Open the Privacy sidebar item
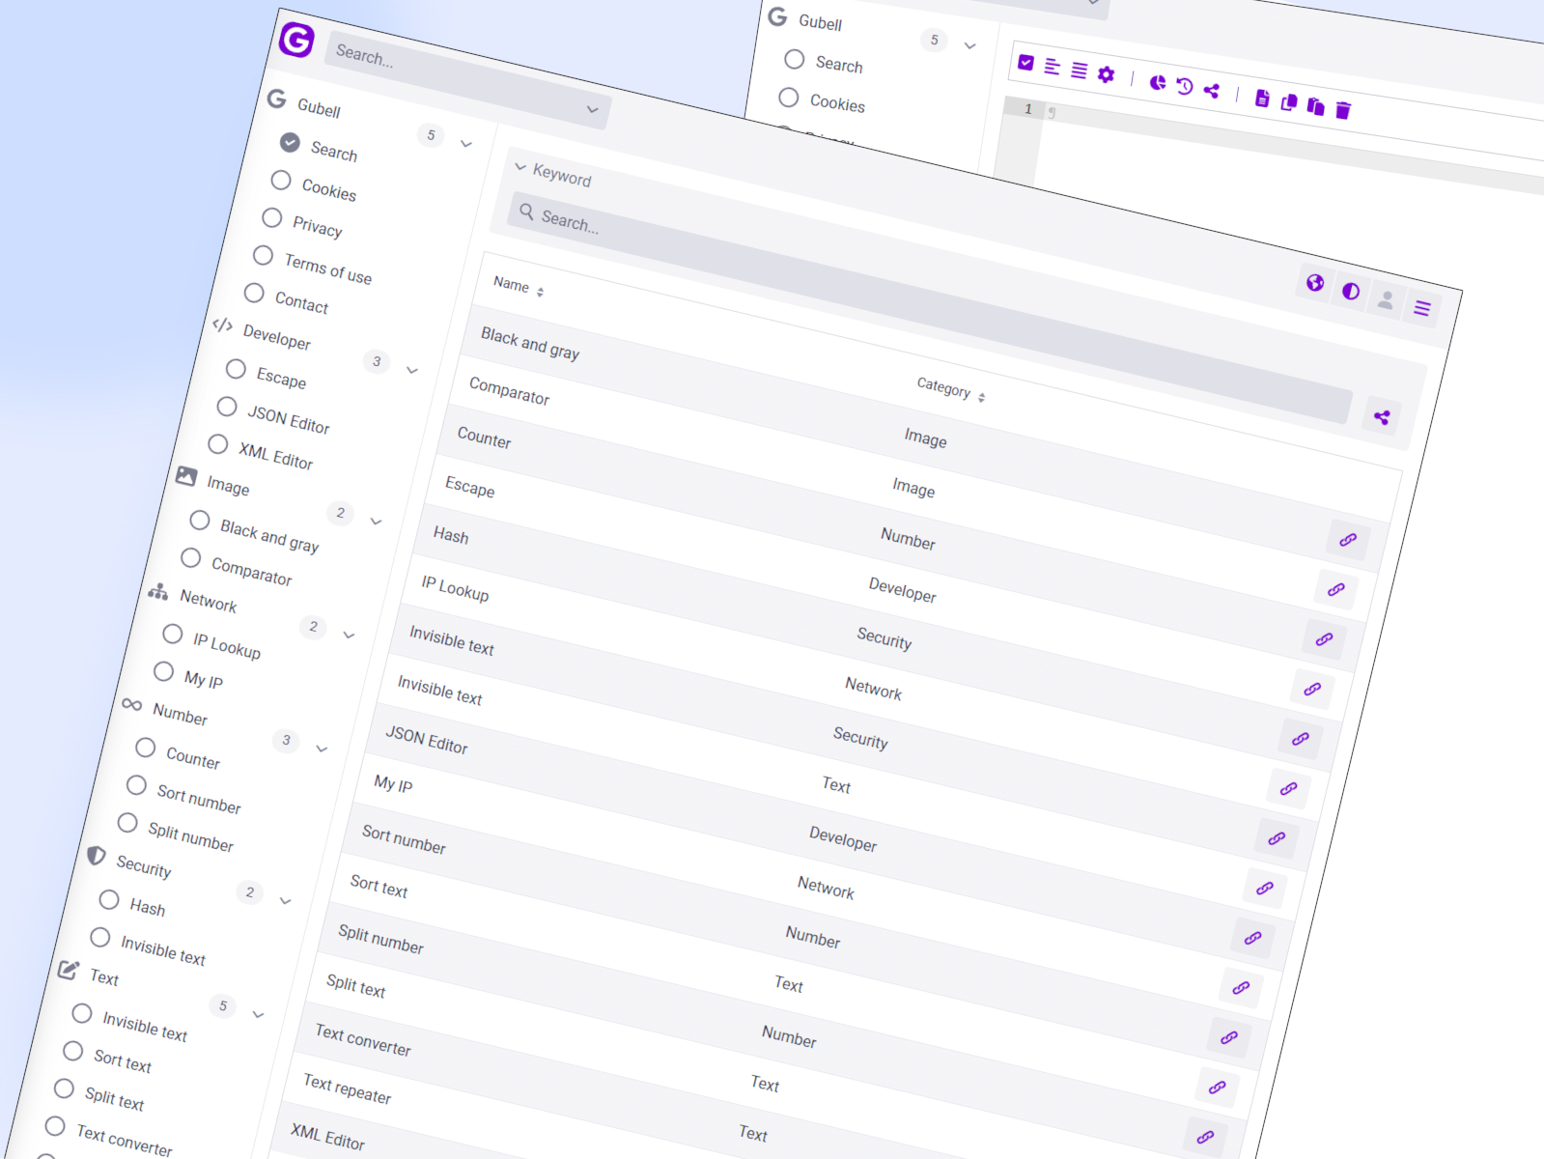The image size is (1544, 1159). coord(317,227)
